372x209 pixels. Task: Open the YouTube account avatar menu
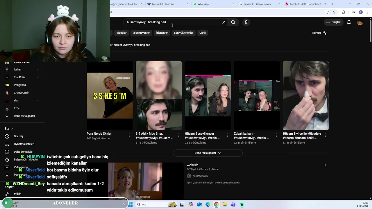pyautogui.click(x=360, y=22)
